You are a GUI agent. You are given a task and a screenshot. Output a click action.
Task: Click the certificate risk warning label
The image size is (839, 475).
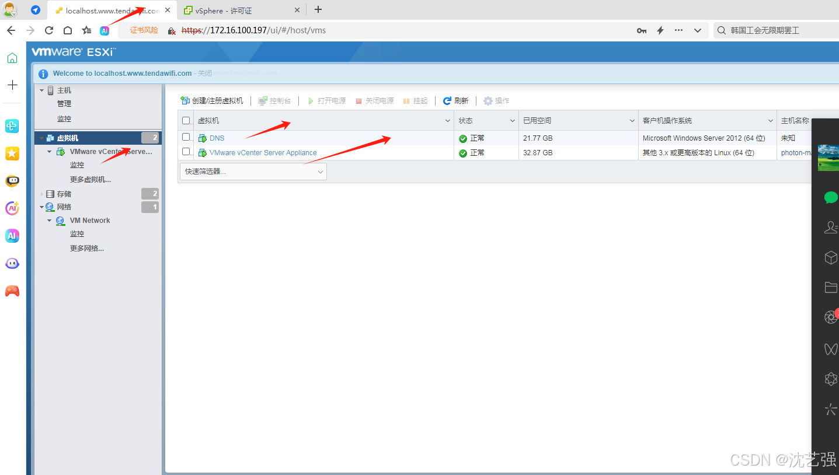[x=144, y=30]
